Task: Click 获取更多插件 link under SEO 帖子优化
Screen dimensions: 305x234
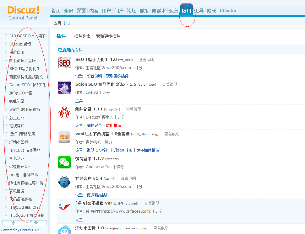Action: [117, 76]
